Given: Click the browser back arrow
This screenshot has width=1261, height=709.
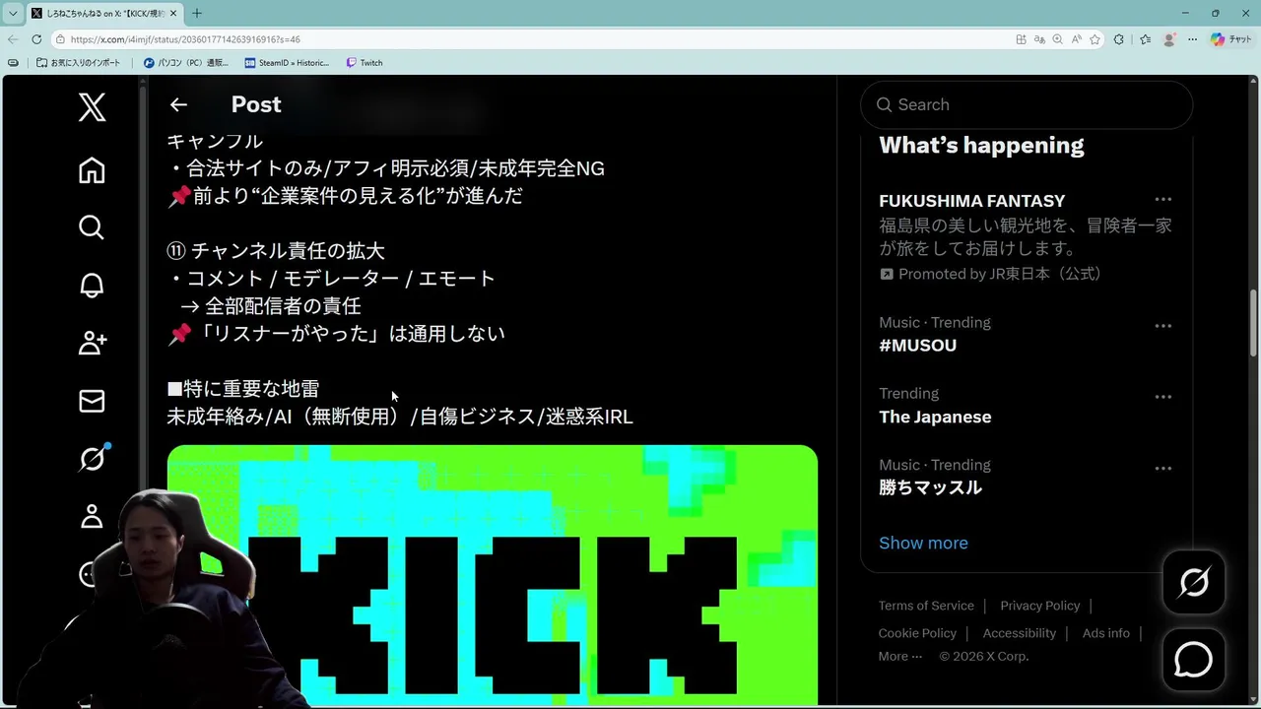Looking at the screenshot, I should pyautogui.click(x=12, y=39).
